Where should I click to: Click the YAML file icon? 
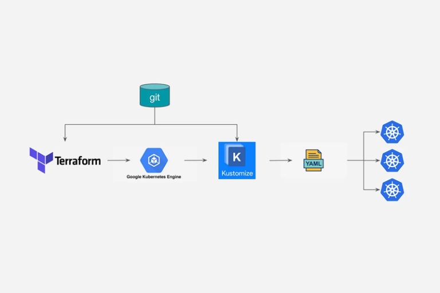(x=313, y=160)
